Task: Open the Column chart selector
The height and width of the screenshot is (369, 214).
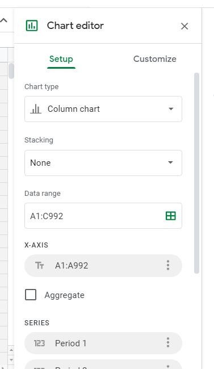Action: [103, 109]
